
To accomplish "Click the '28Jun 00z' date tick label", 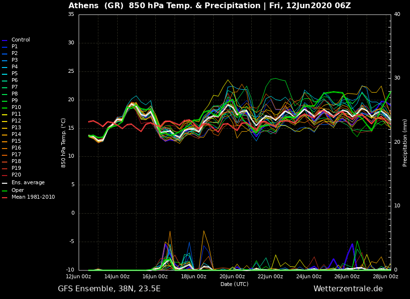I will (386, 276).
